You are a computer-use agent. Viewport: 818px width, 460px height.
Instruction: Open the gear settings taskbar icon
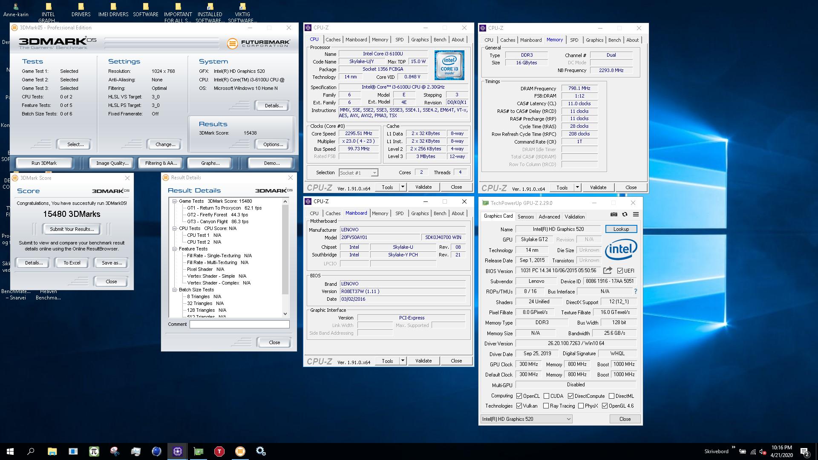click(261, 451)
